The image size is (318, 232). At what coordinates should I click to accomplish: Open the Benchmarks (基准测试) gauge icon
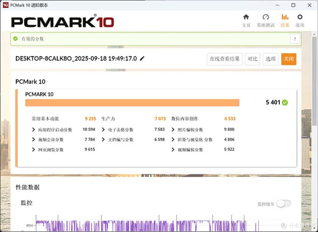coord(266,17)
